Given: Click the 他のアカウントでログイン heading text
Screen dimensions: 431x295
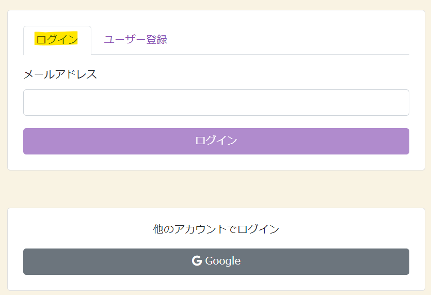Looking at the screenshot, I should (216, 229).
